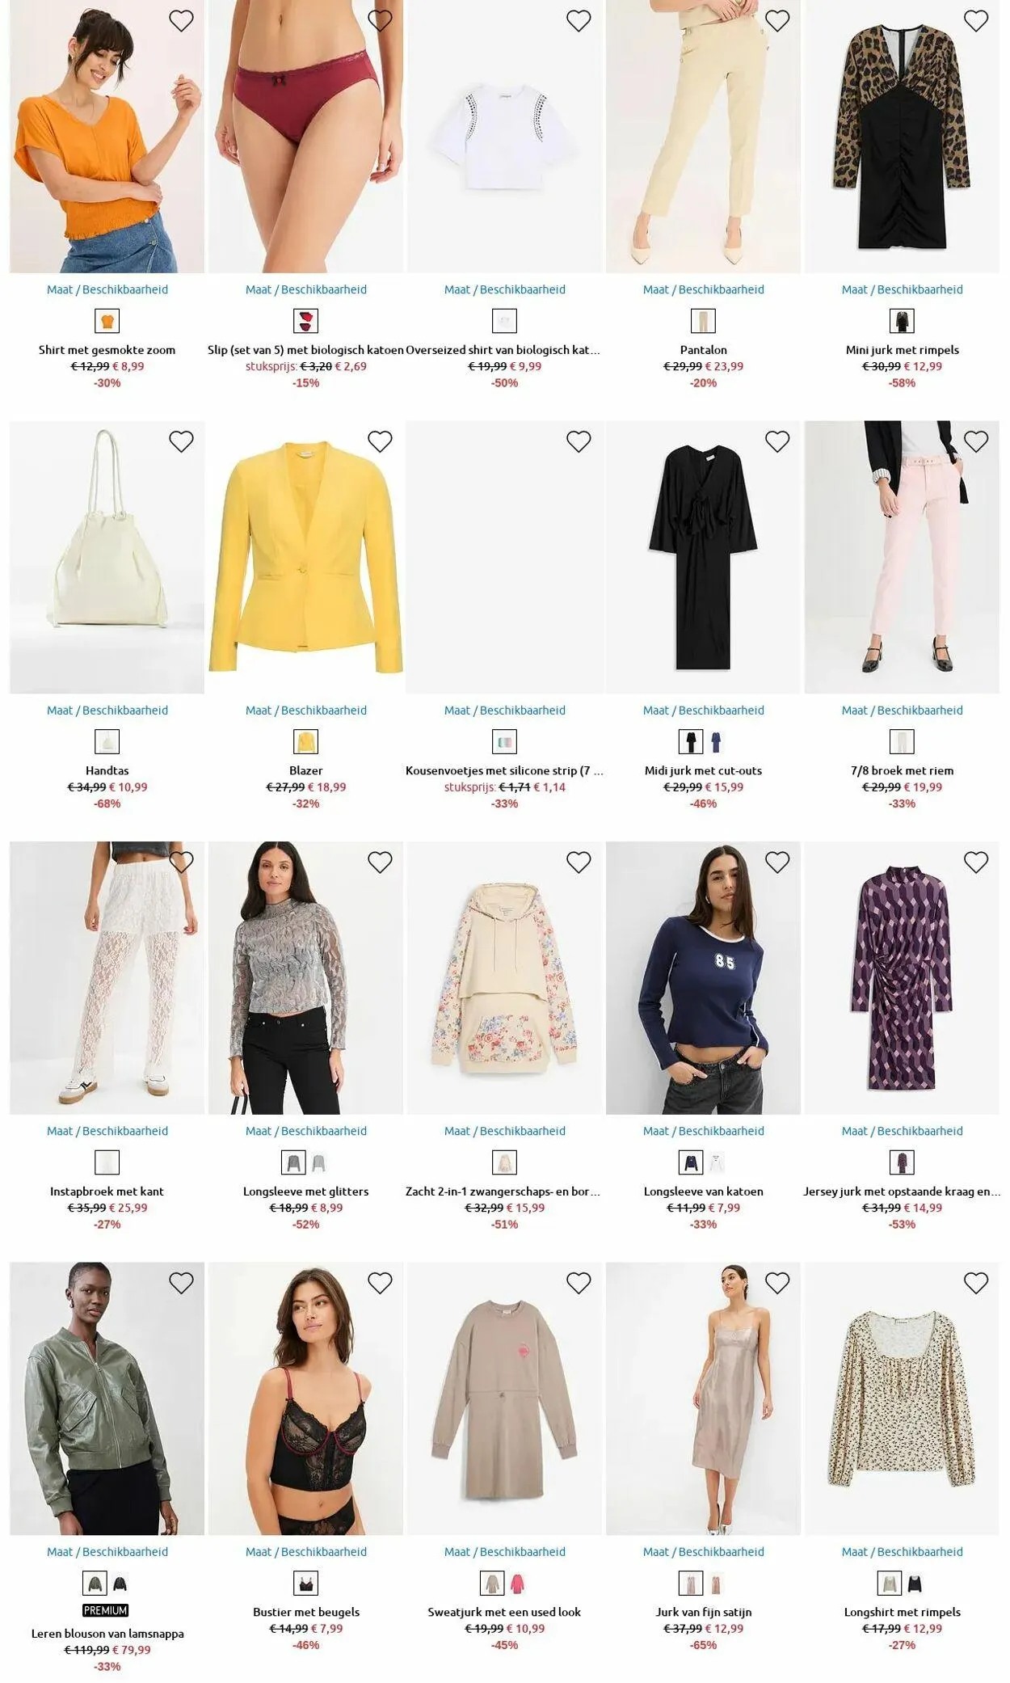Select blue color variant of Midi jurk met cut-outs
Image resolution: width=1010 pixels, height=1683 pixels.
pyautogui.click(x=716, y=741)
